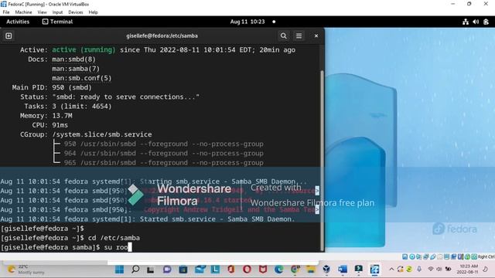Screen dimensions: 495x278
Task: Click the terminal prompt line 'su roo'
Action: (x=66, y=247)
